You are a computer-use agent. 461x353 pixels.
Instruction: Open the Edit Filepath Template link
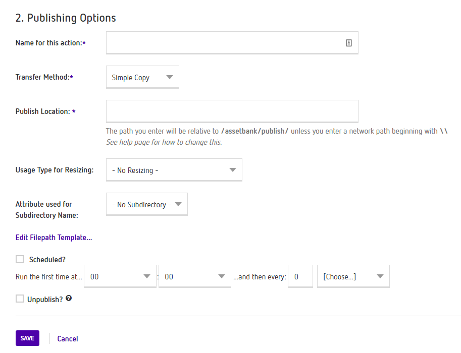pyautogui.click(x=54, y=238)
